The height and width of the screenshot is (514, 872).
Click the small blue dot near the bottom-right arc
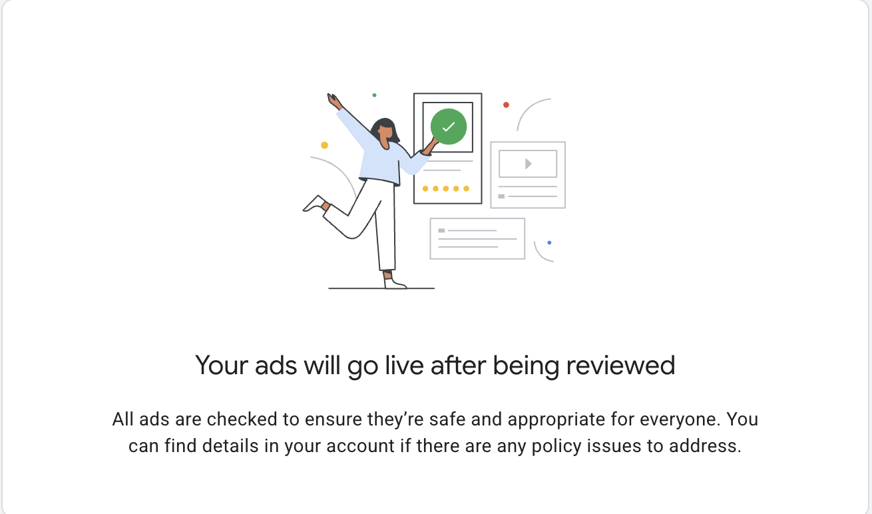point(549,242)
